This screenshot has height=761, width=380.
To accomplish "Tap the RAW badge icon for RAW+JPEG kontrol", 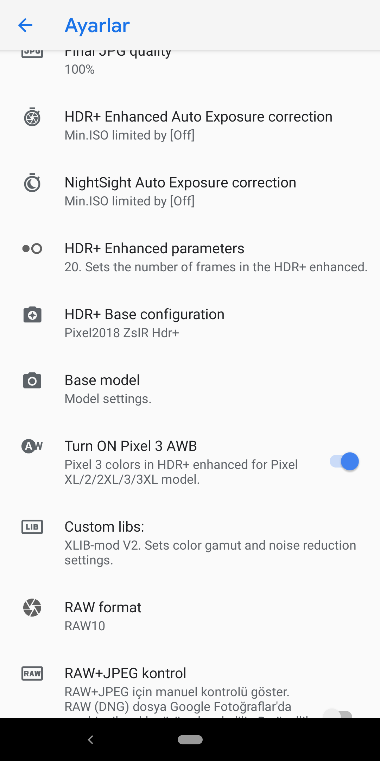I will pyautogui.click(x=32, y=674).
